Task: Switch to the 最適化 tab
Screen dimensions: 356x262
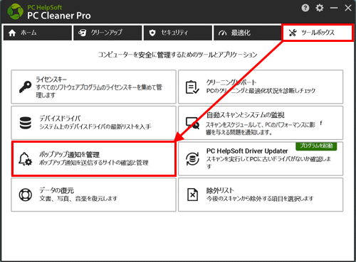Action: [x=248, y=33]
